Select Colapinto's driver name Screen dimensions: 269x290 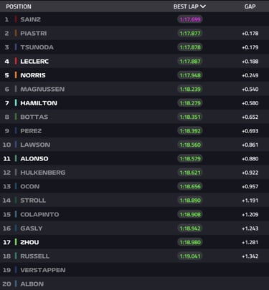point(39,214)
